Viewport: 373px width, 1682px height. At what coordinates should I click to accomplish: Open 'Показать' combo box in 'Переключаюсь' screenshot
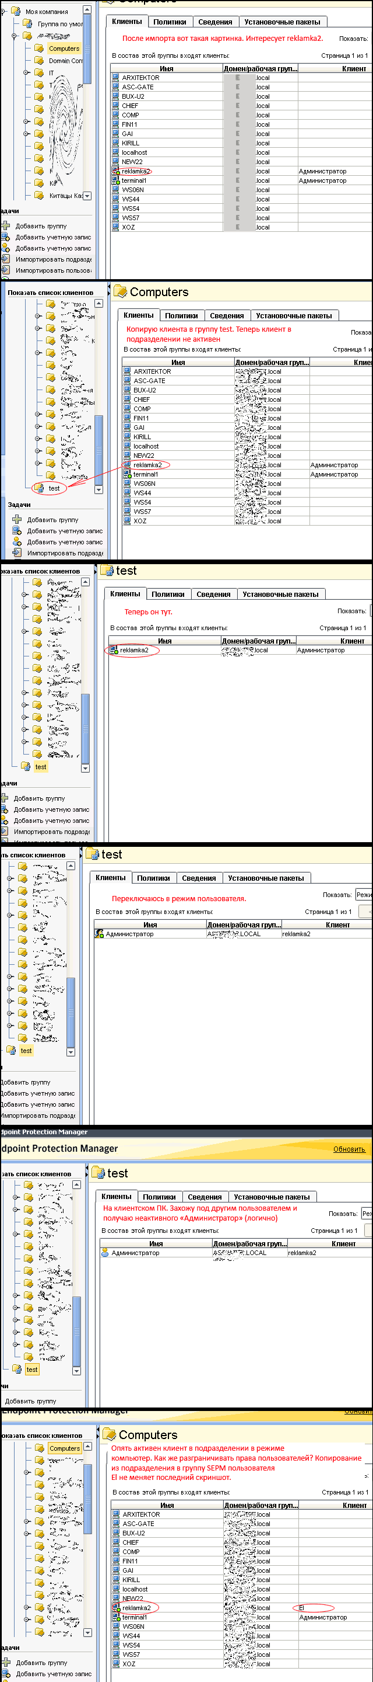click(363, 895)
